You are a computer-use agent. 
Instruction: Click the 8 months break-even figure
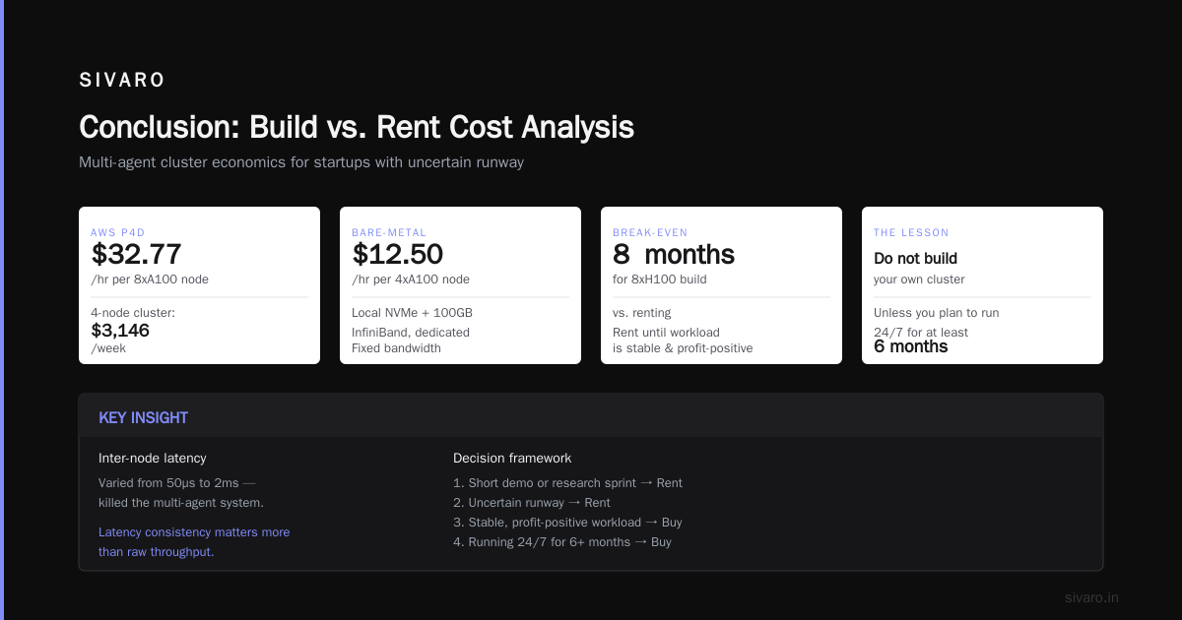(x=674, y=254)
